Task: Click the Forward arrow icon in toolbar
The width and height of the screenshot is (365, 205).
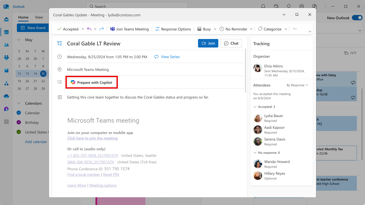Action: click(x=102, y=29)
